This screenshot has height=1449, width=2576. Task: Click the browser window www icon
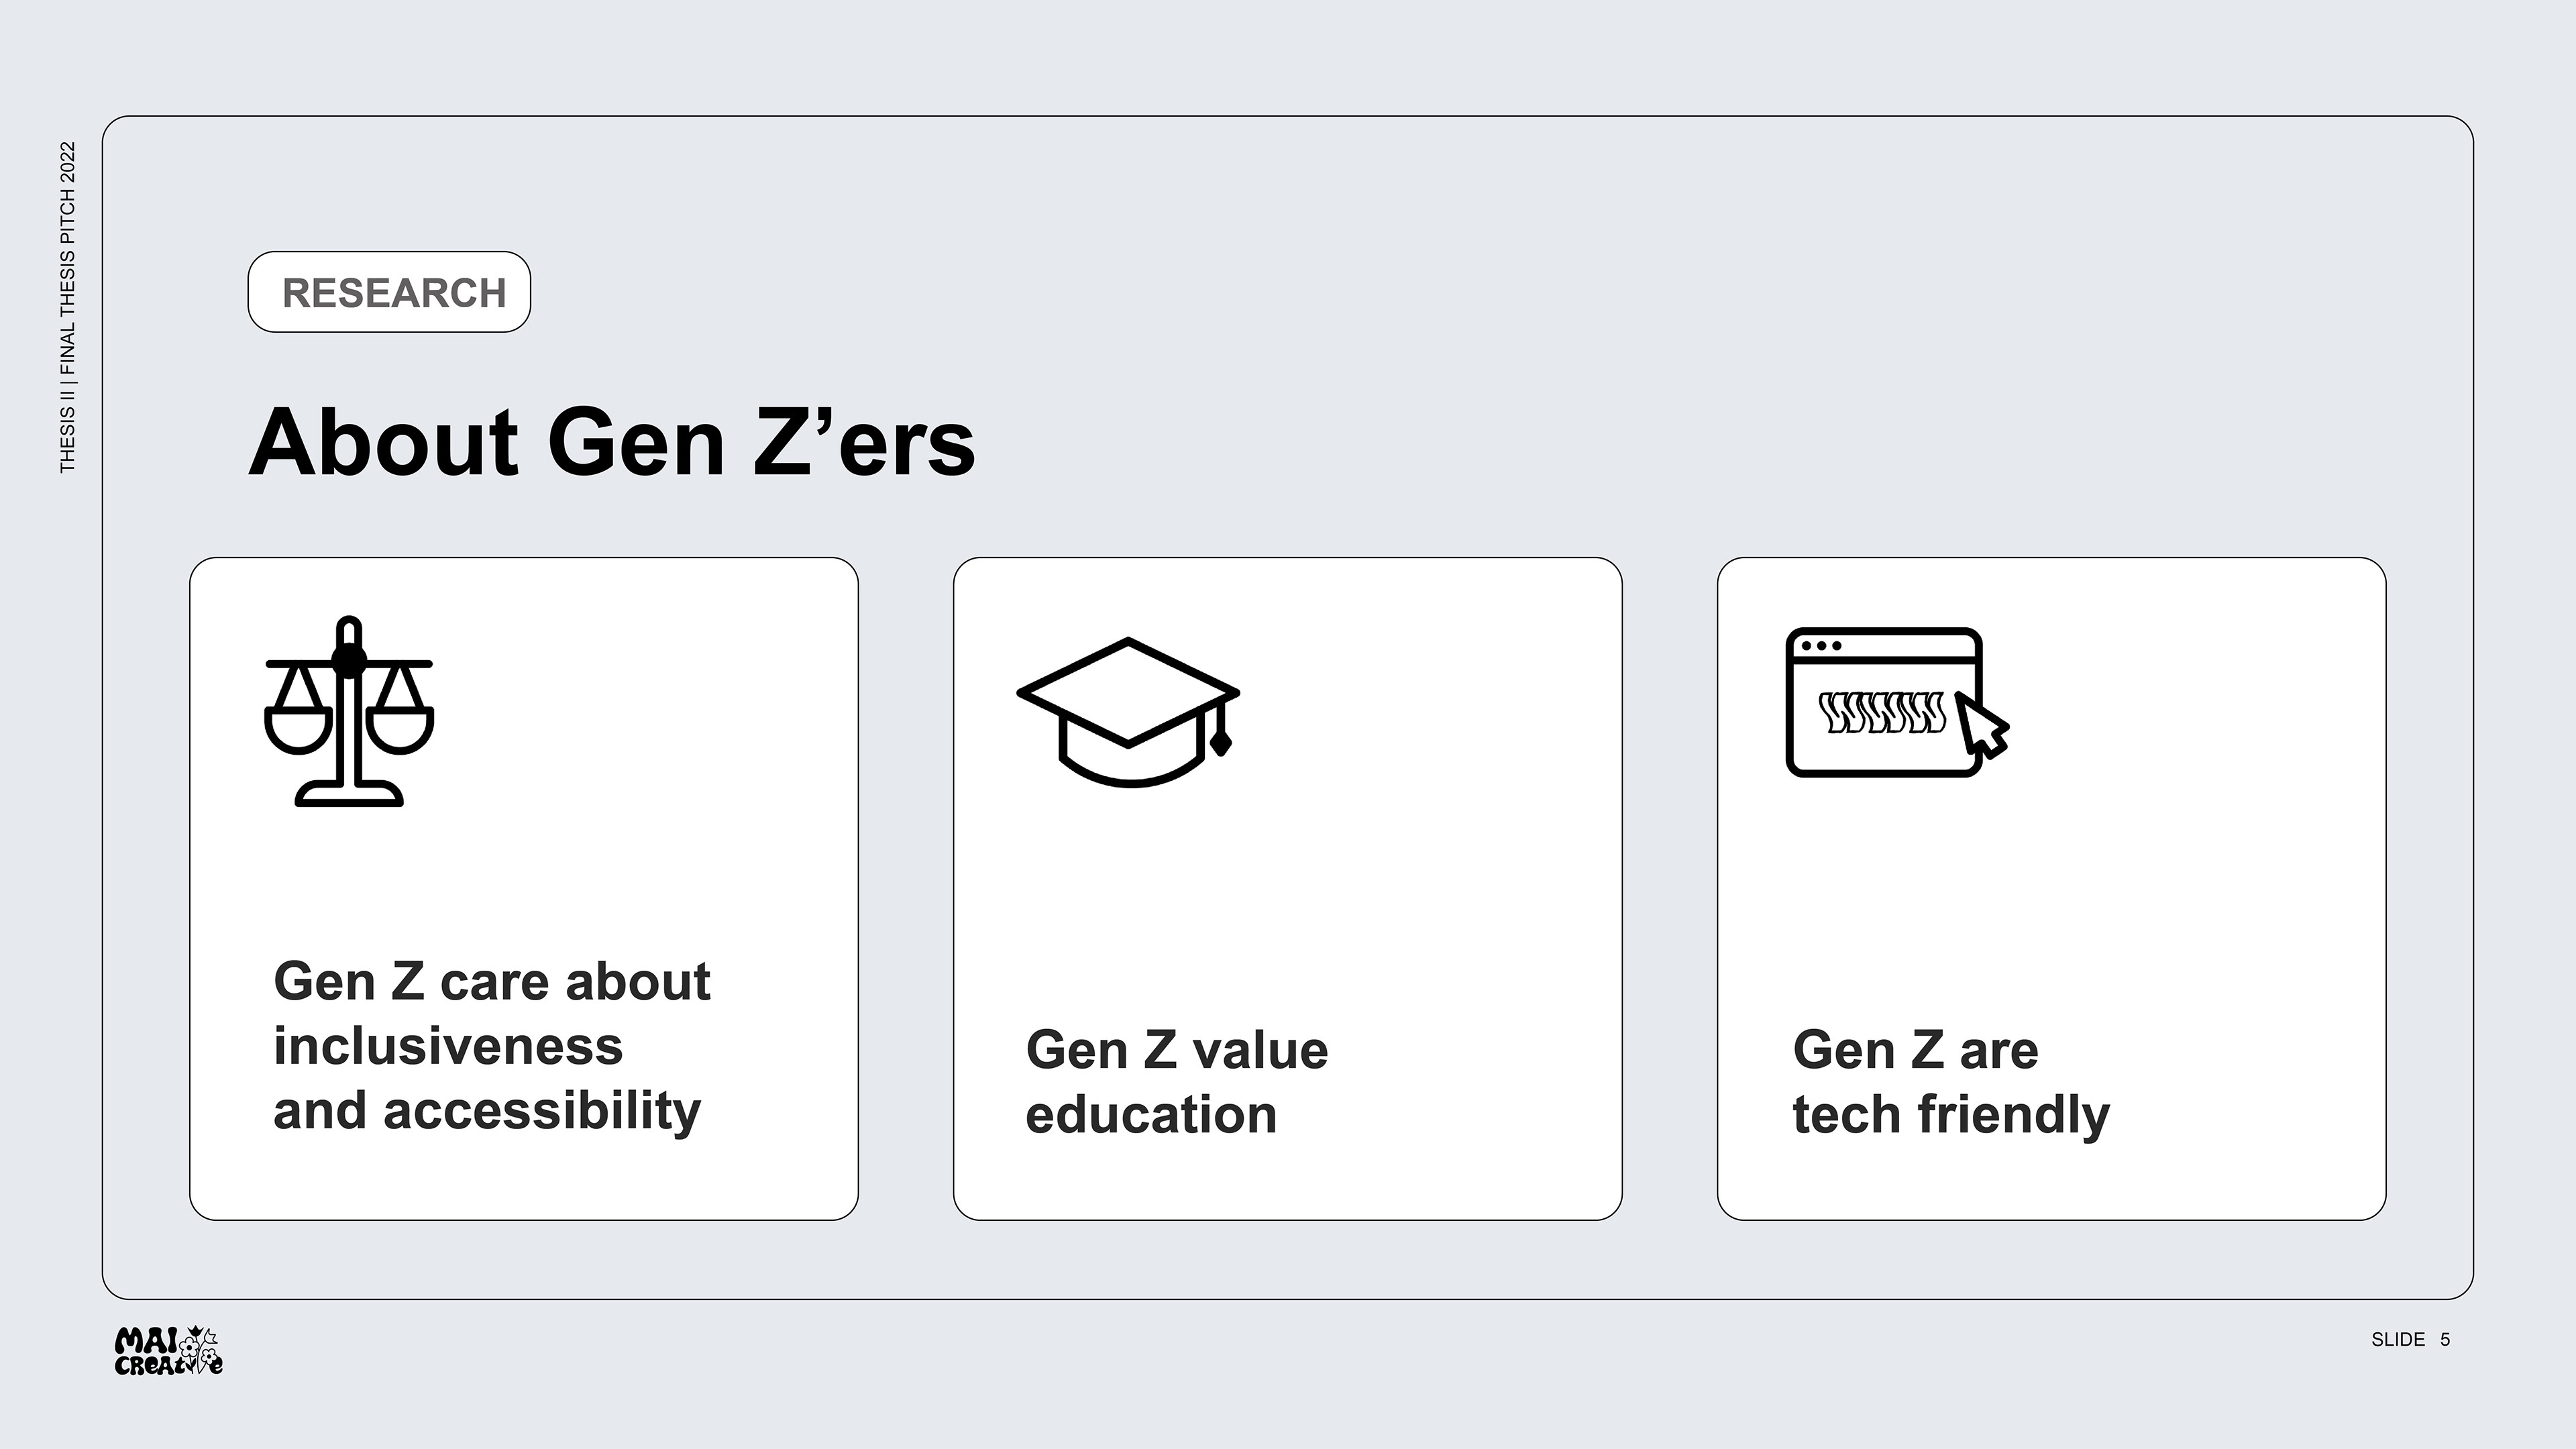pyautogui.click(x=1897, y=702)
